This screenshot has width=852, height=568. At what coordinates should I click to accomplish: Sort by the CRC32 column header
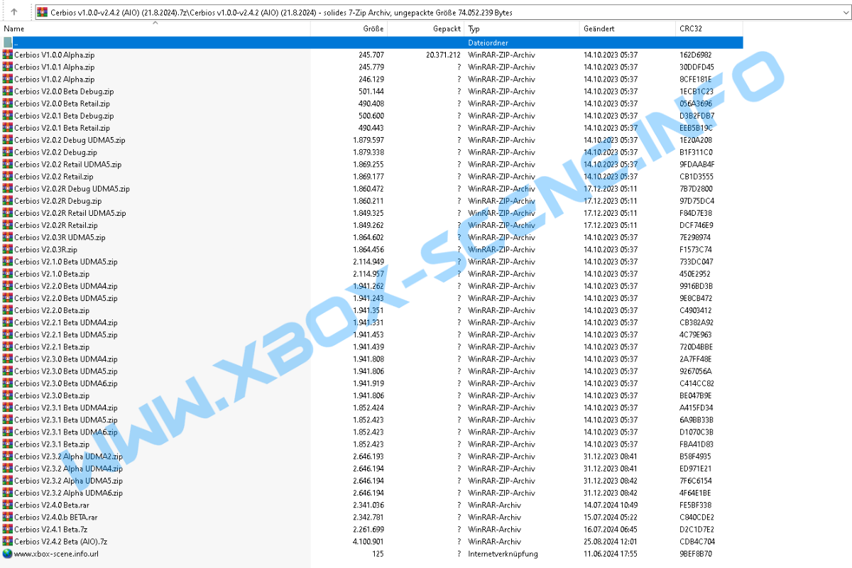[709, 28]
